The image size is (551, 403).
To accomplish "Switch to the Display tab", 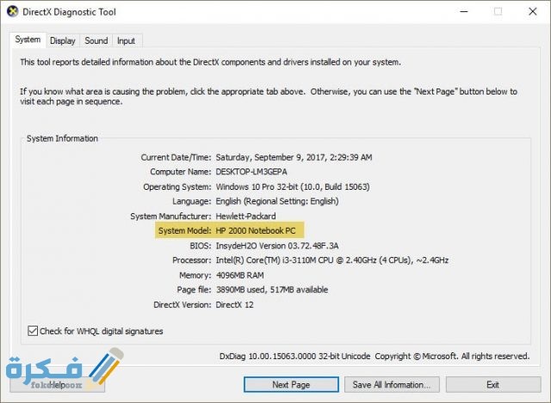I will point(62,40).
